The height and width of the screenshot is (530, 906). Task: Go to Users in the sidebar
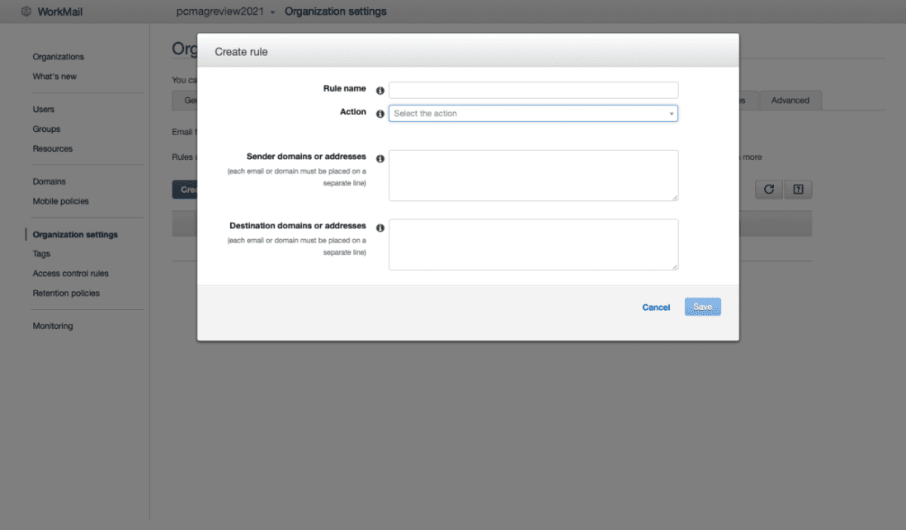(x=44, y=110)
